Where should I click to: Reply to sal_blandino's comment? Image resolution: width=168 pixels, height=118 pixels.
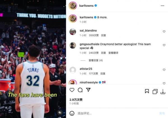click(103, 35)
